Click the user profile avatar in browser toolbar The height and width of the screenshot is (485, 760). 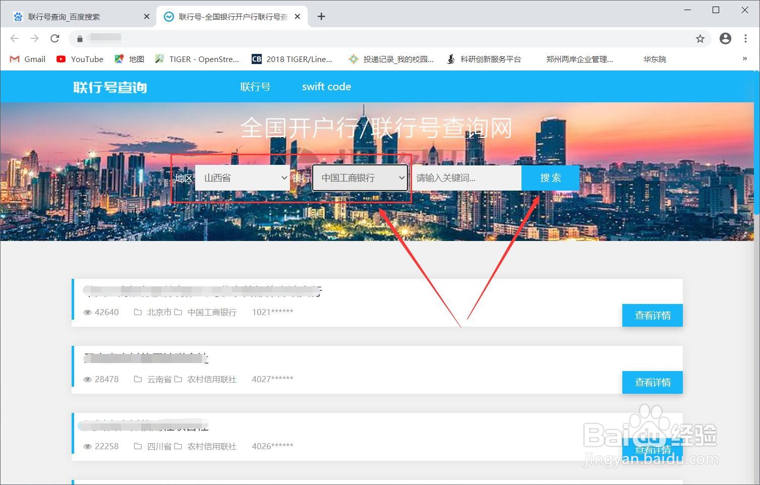coord(725,38)
